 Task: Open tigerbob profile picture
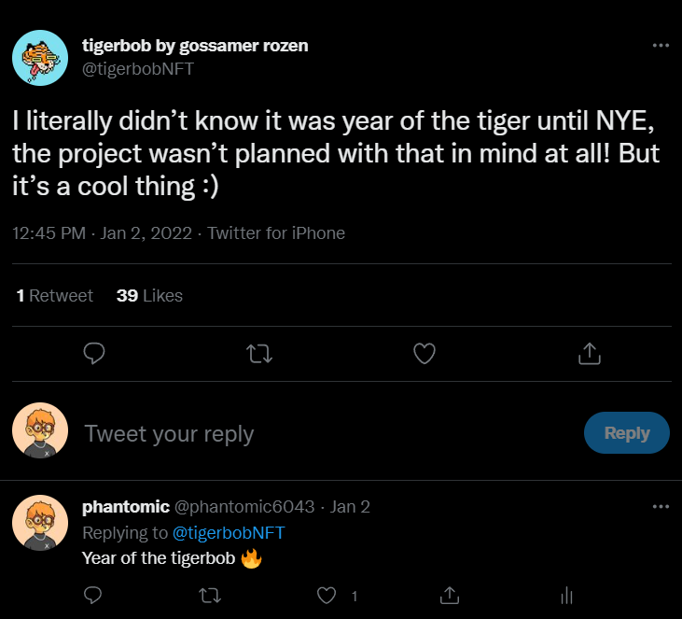click(x=39, y=57)
